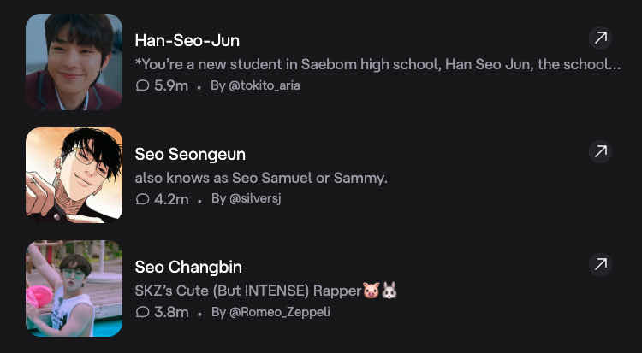Click the "also knows as Seo Samuel" description
The height and width of the screenshot is (353, 642).
tap(261, 178)
